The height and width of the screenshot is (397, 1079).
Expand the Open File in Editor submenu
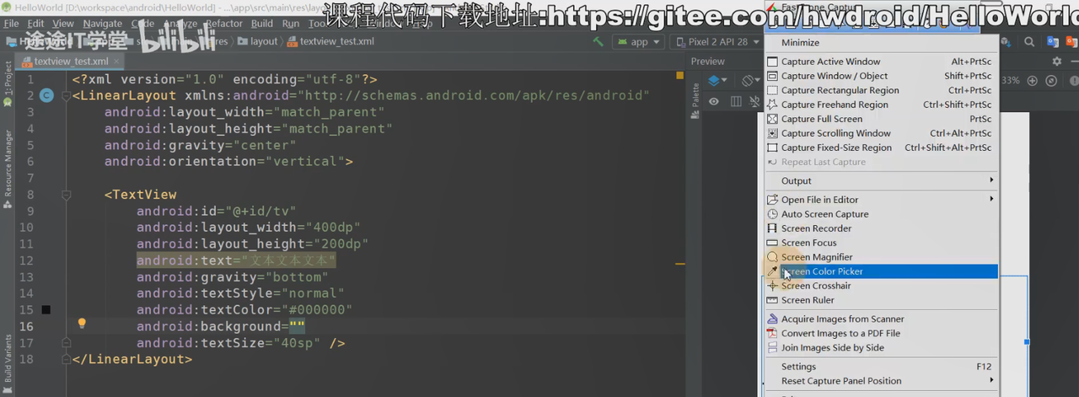[881, 200]
